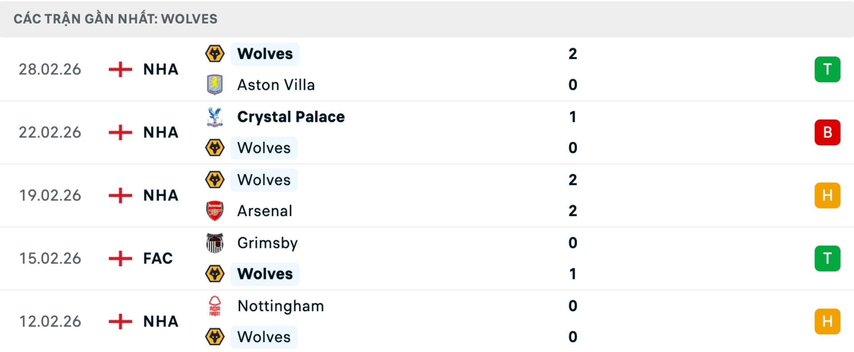Click the Crystal Palace team name
The width and height of the screenshot is (854, 352).
pyautogui.click(x=291, y=117)
